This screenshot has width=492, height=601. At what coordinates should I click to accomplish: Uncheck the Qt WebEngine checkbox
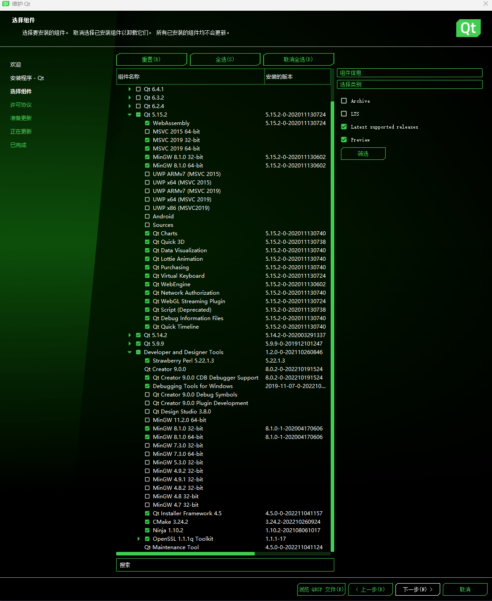pos(147,284)
